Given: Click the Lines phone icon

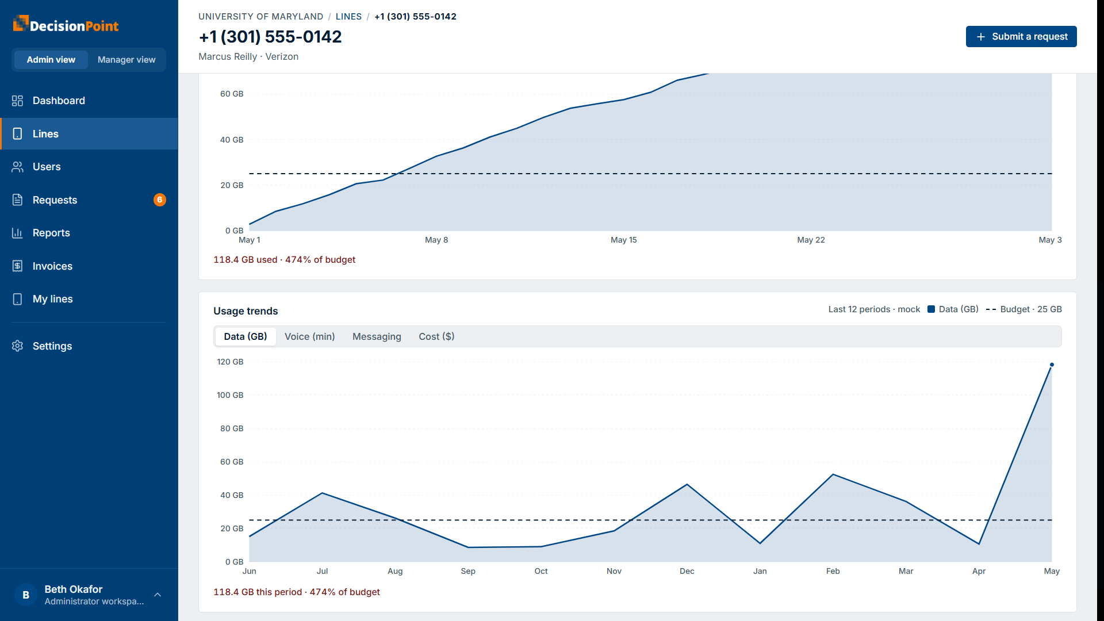Looking at the screenshot, I should [17, 134].
